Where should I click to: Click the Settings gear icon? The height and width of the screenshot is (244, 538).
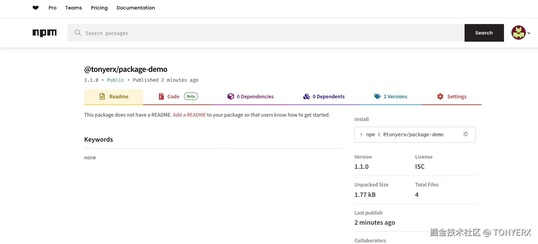440,97
